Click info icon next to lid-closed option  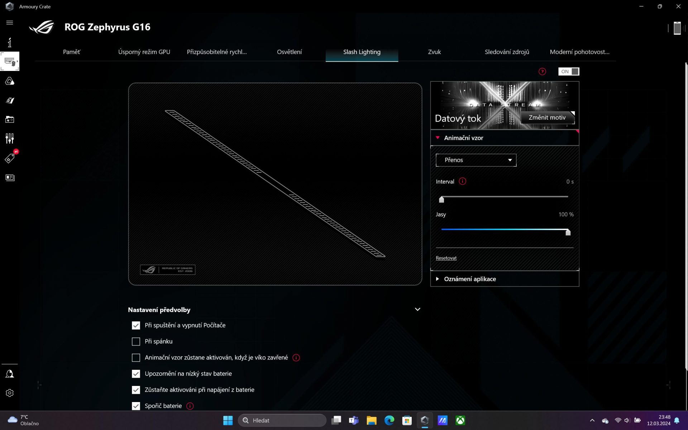[x=296, y=358]
